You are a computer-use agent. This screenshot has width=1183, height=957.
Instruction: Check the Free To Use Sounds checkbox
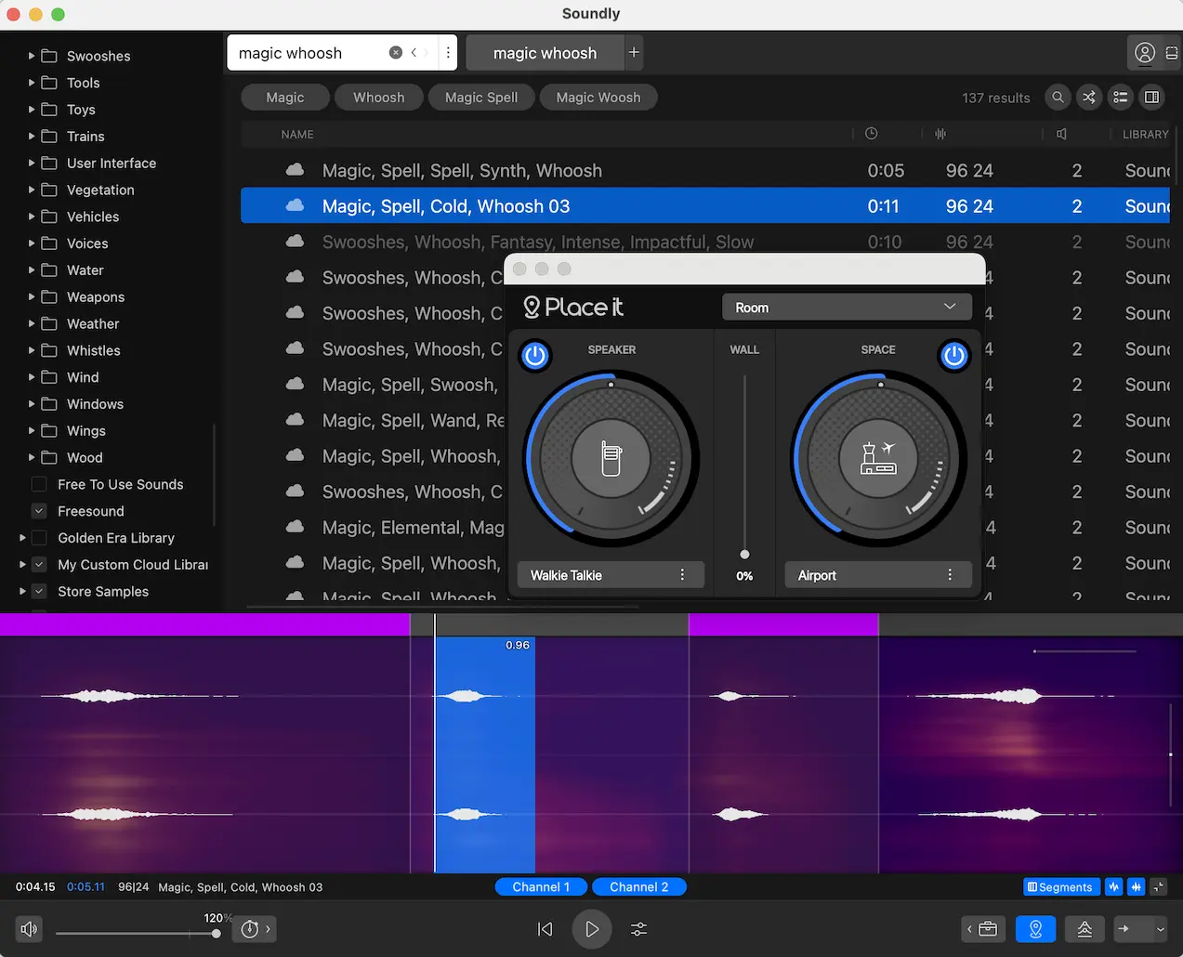pyautogui.click(x=39, y=484)
